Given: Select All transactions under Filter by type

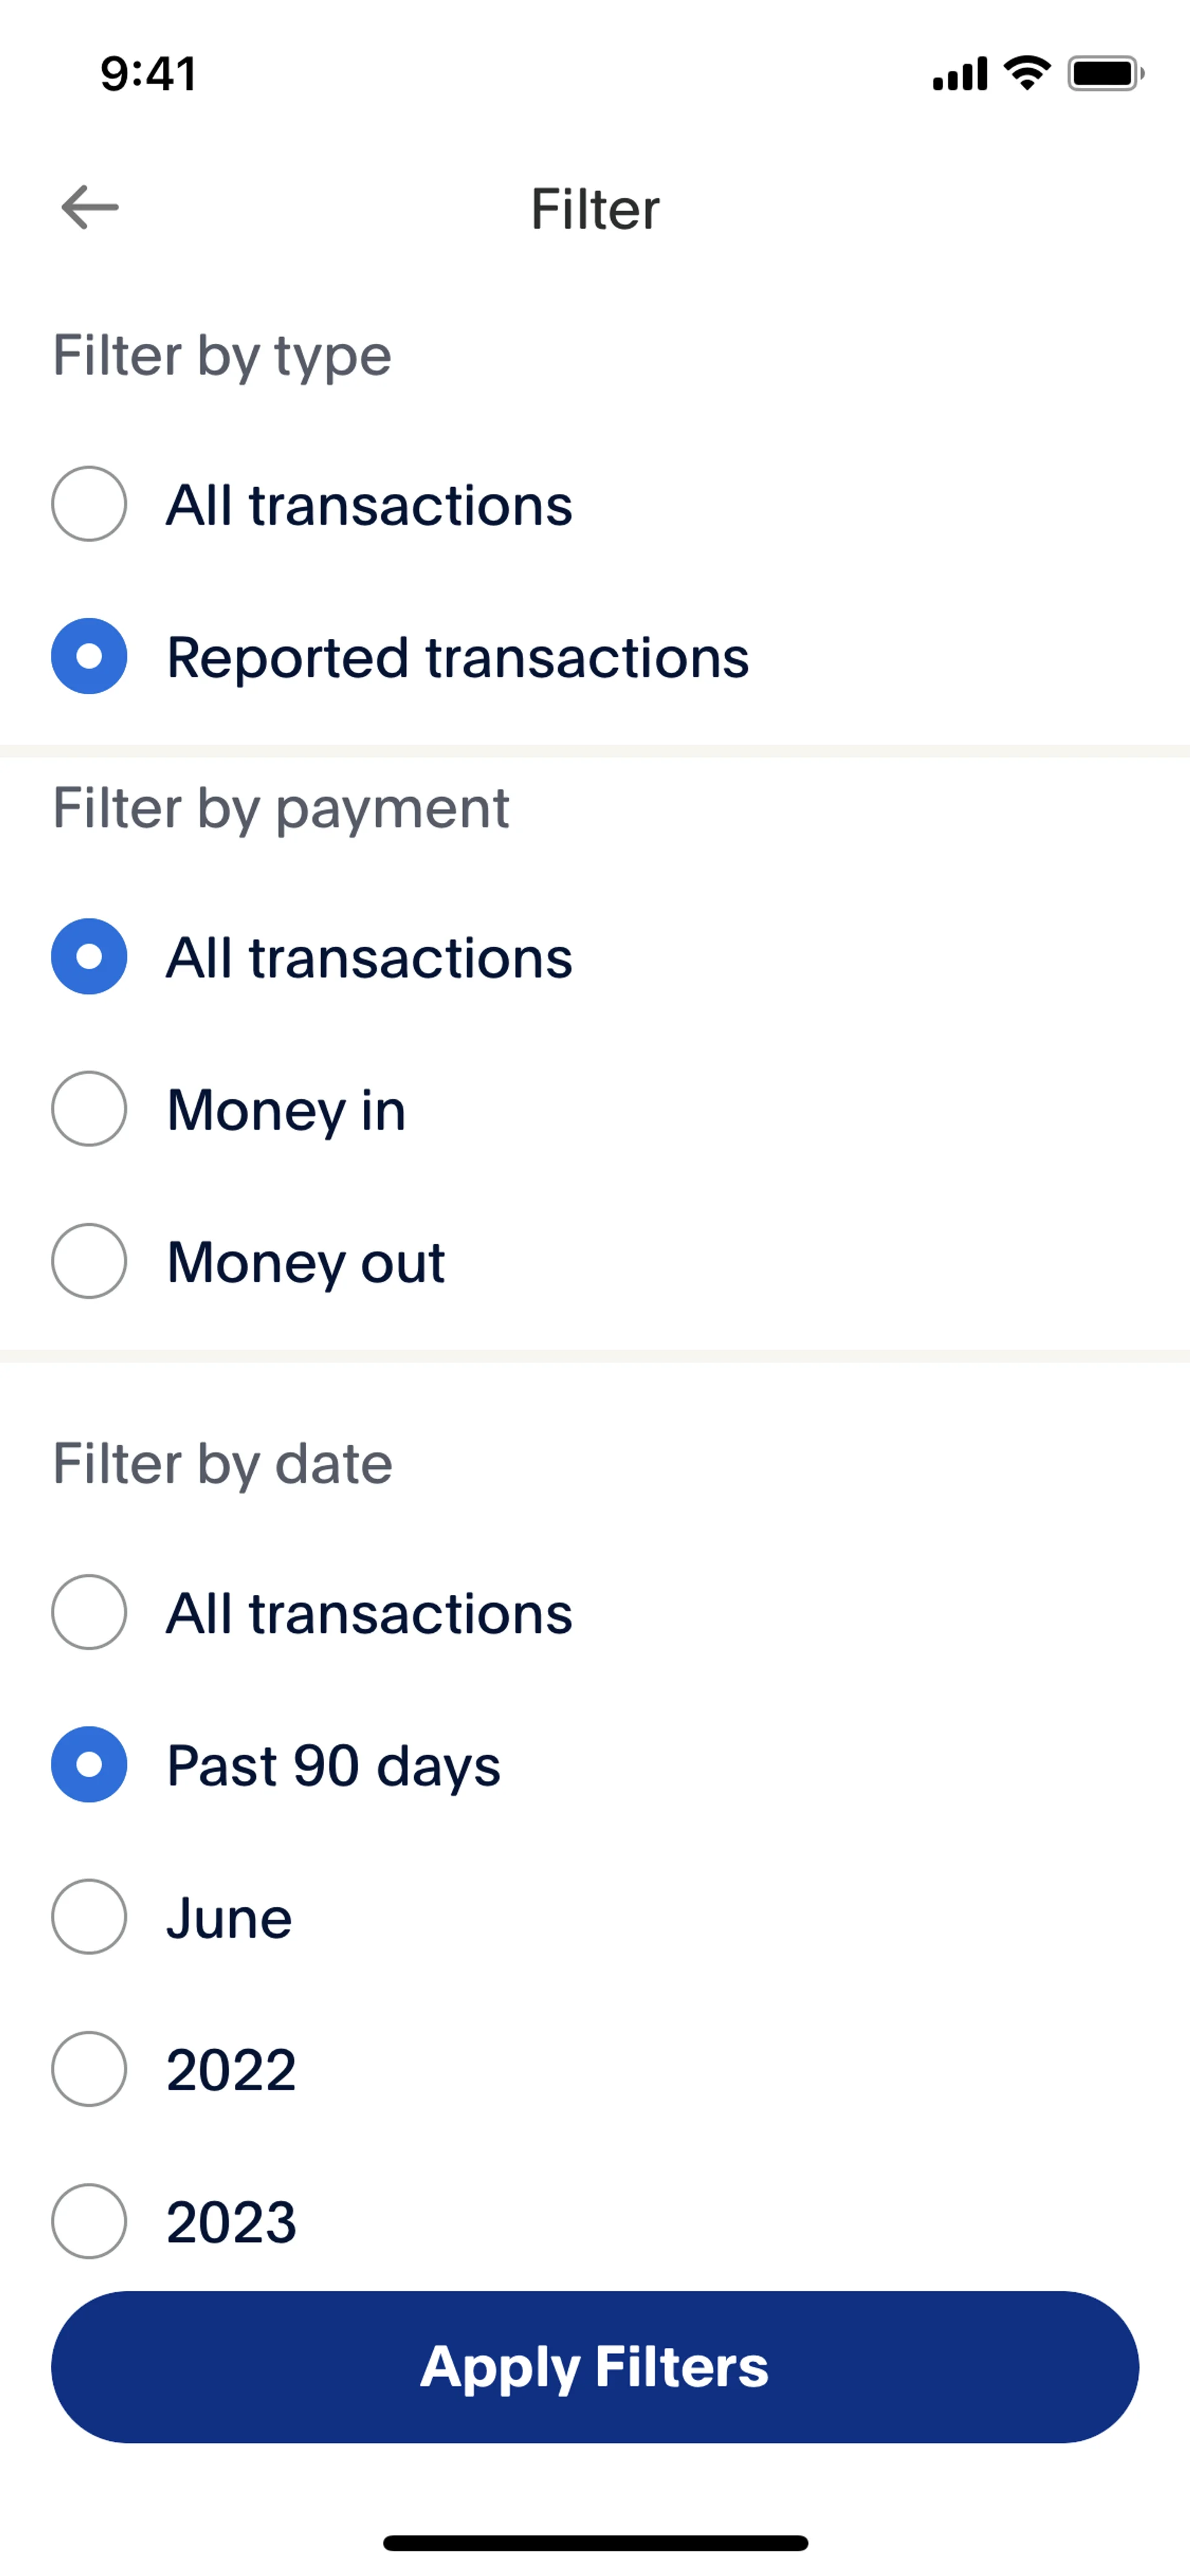Looking at the screenshot, I should tap(89, 504).
